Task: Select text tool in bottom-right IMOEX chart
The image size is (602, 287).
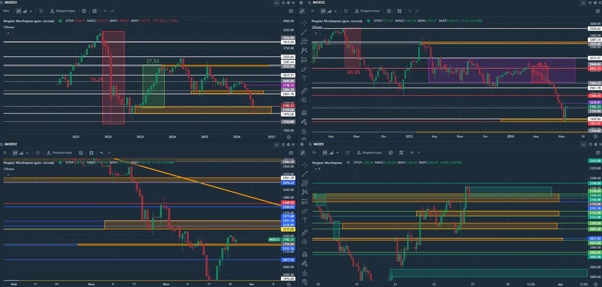Action: 305,220
